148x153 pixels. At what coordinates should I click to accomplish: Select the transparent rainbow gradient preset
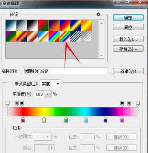coord(65,36)
